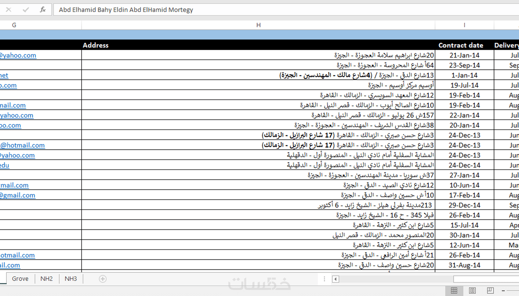
Task: Open the NH2 sheet tab
Action: [46, 279]
